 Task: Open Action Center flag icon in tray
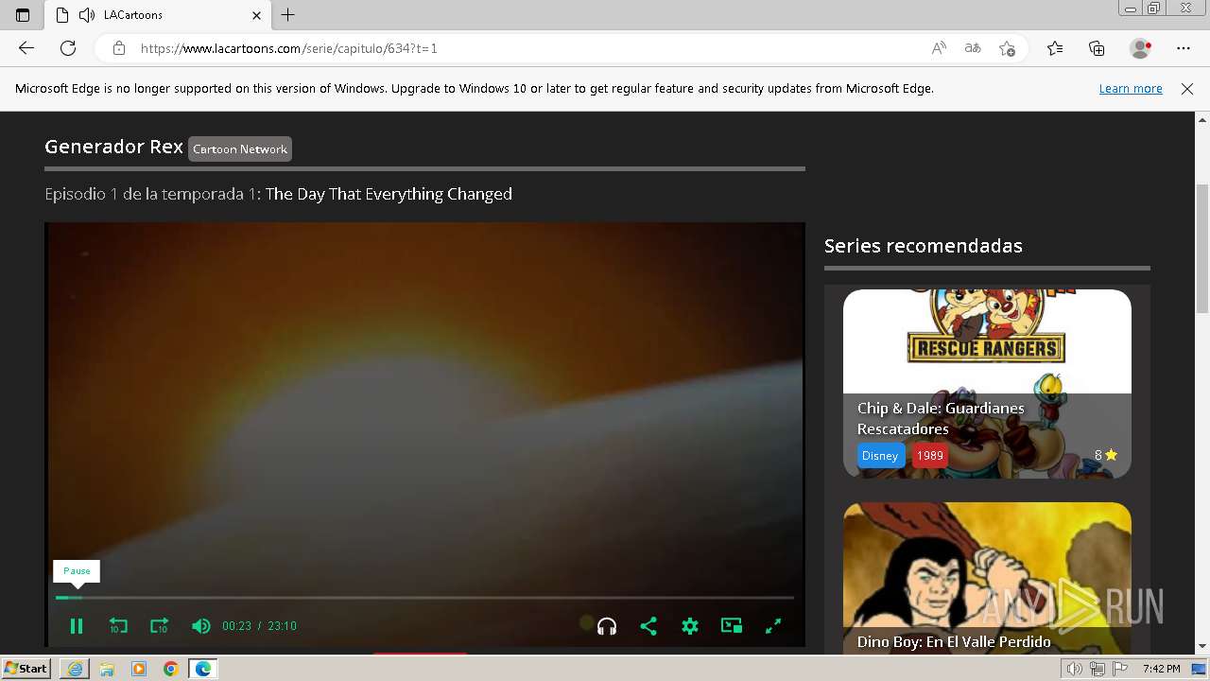point(1120,669)
